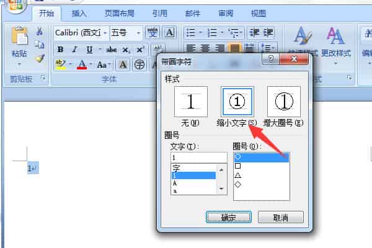Select the 缩小文字 shrink-text style option

pos(237,102)
